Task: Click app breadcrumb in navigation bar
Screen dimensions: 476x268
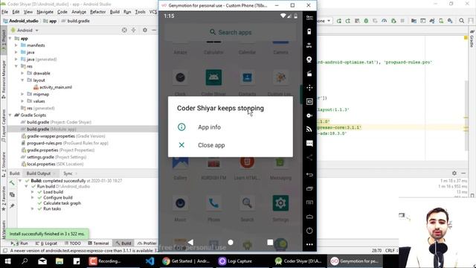Action: [50, 21]
